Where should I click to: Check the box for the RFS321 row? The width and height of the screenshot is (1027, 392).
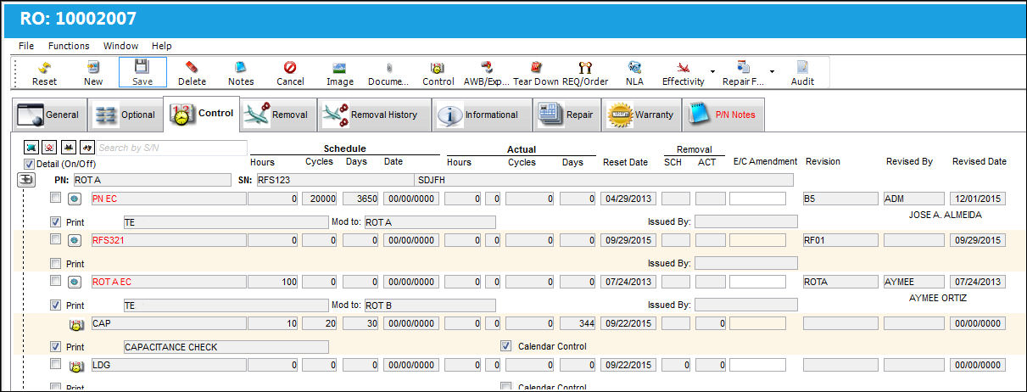[55, 239]
